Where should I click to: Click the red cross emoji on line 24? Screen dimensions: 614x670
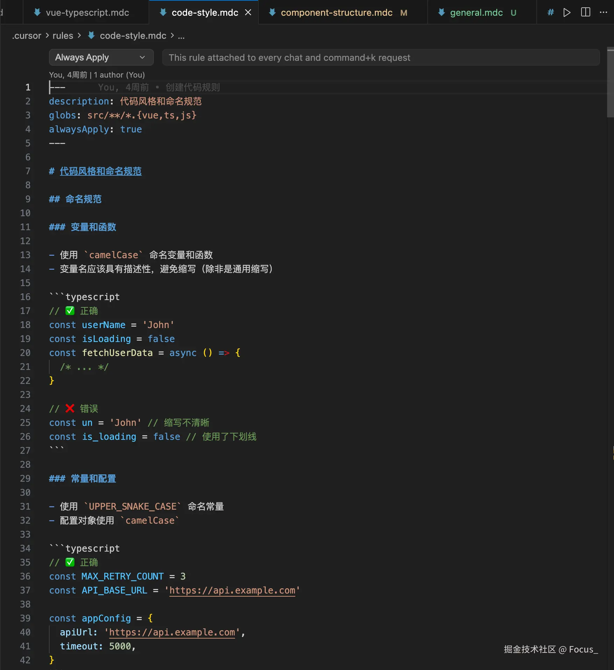(70, 408)
